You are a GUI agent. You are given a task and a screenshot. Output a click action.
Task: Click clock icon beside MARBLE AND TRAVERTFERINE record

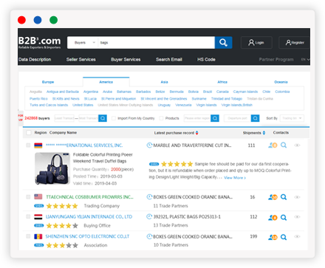pyautogui.click(x=149, y=145)
